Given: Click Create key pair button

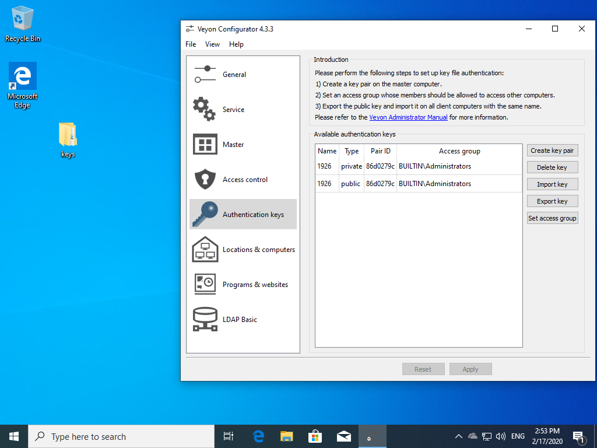Looking at the screenshot, I should point(553,150).
